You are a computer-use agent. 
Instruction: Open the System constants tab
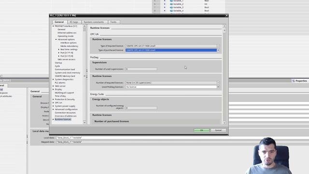(94, 22)
